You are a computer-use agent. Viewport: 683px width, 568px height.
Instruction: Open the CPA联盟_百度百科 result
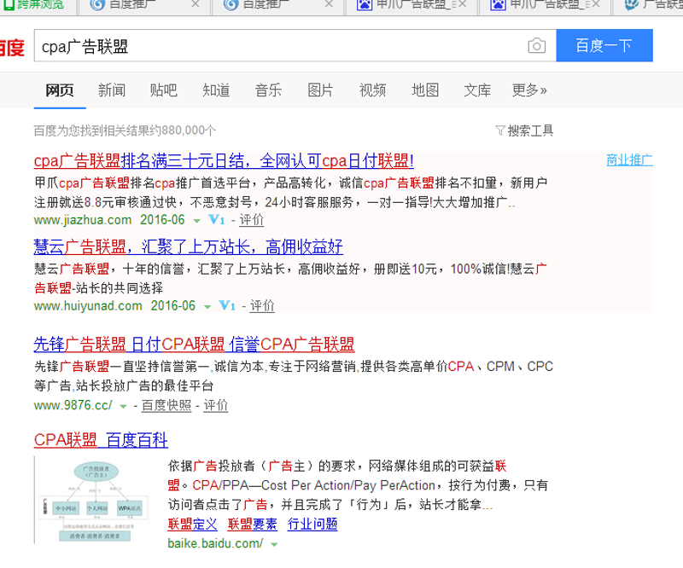point(101,440)
